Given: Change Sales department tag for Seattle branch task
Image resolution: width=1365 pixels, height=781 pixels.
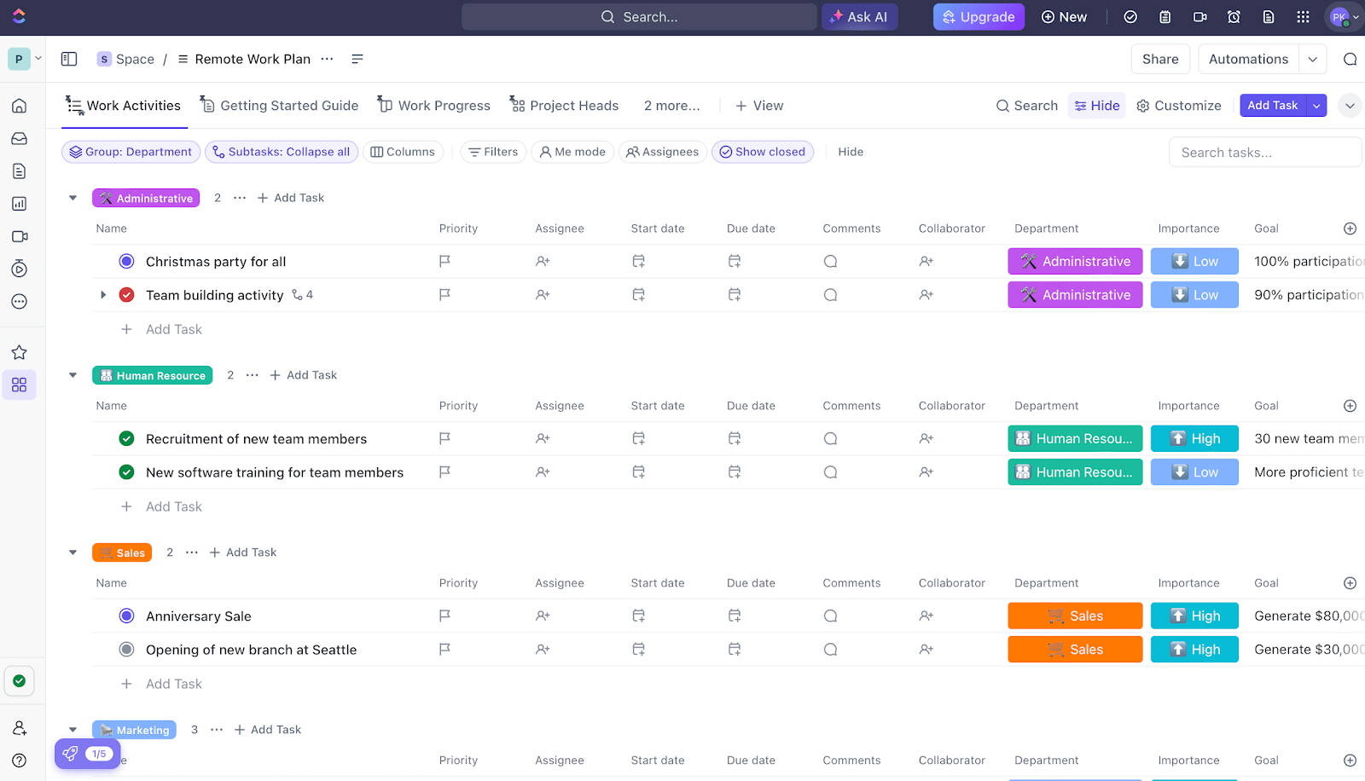Looking at the screenshot, I should [x=1075, y=650].
